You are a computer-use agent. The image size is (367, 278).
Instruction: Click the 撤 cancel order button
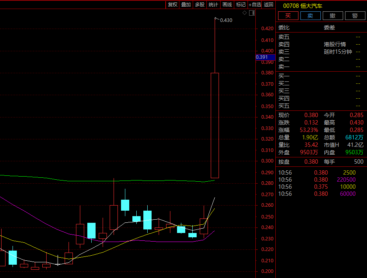click(x=333, y=16)
